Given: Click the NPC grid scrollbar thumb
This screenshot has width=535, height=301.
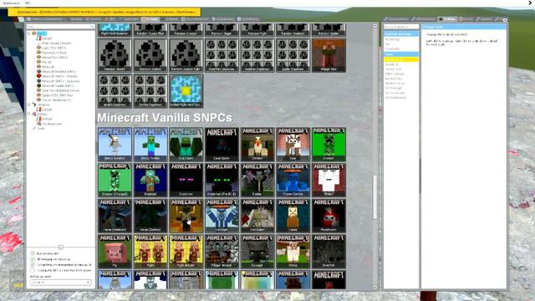Looking at the screenshot, I should click(x=375, y=197).
